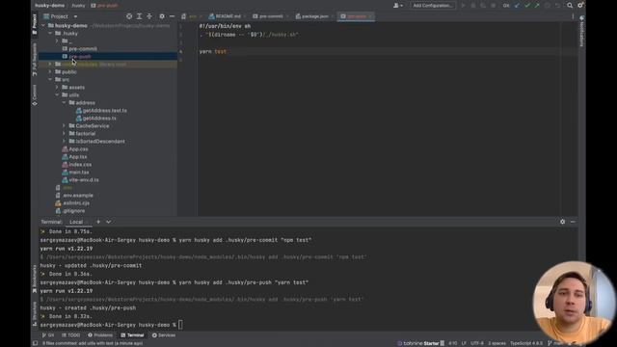Open the Problems tool window tab
The height and width of the screenshot is (347, 617).
[100, 335]
